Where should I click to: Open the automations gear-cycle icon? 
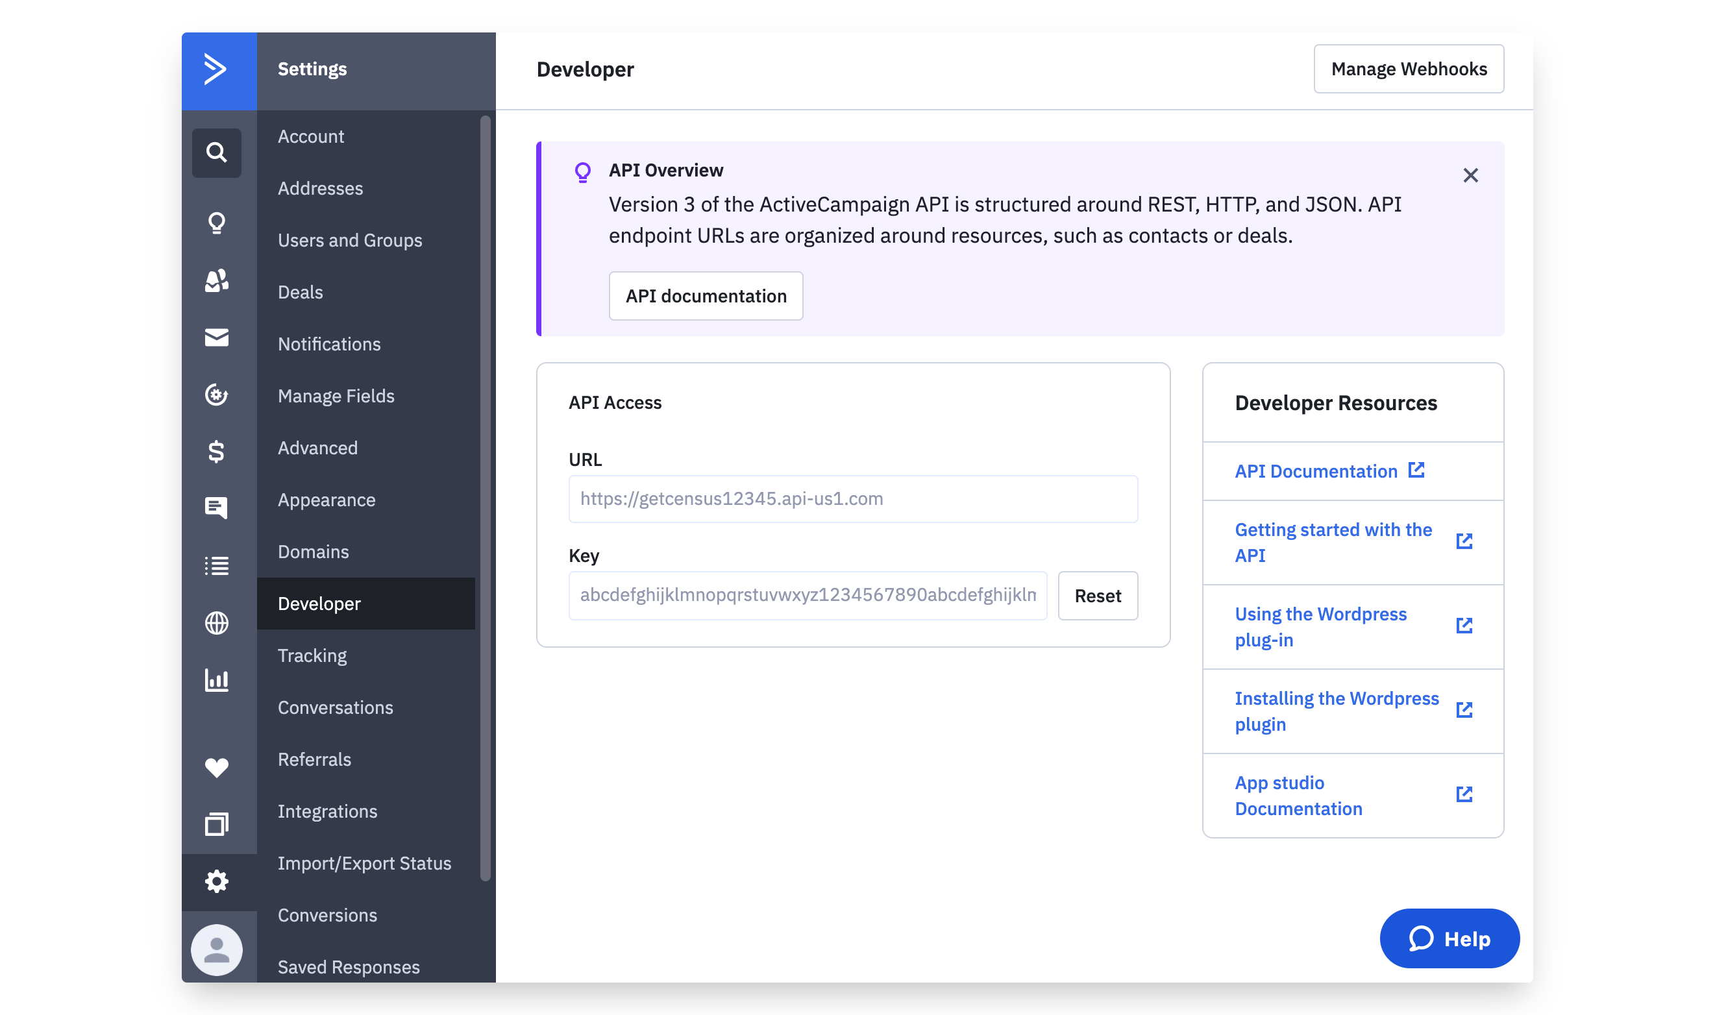tap(216, 395)
